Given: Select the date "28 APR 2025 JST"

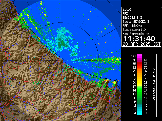Looking at the screenshot, I should point(141,44).
